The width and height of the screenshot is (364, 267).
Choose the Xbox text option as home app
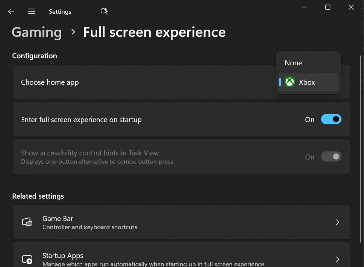click(x=307, y=82)
